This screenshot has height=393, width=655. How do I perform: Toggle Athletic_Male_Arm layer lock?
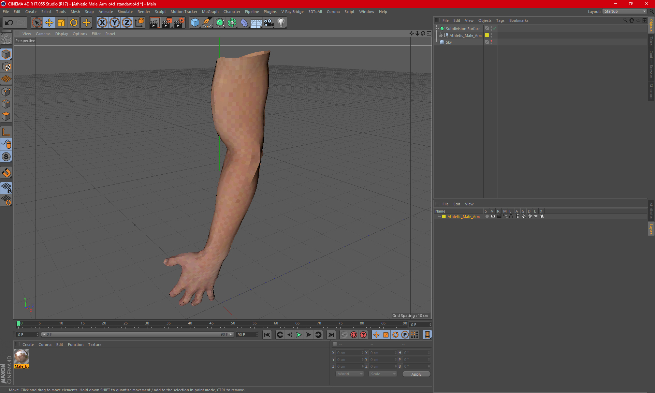[511, 217]
